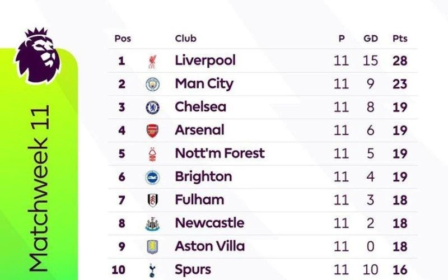The width and height of the screenshot is (448, 280).
Task: Click the Arsenal cannon badge
Action: 152,131
